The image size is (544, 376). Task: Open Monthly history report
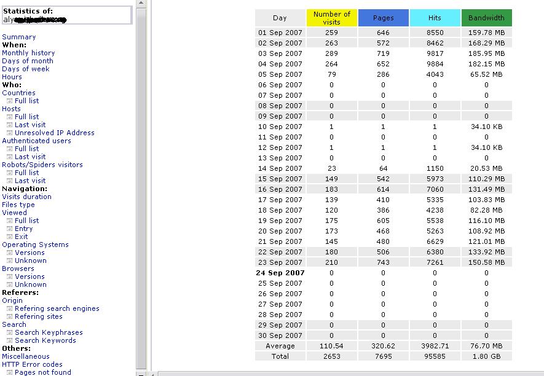[x=28, y=53]
